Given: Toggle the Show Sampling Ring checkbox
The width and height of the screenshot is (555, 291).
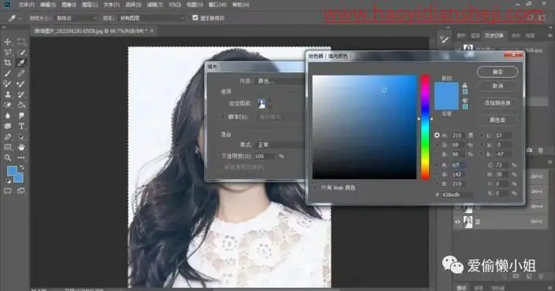Looking at the screenshot, I should tap(195, 17).
